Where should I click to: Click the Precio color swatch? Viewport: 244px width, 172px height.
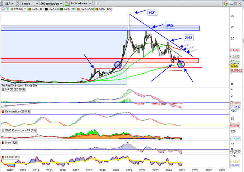[x=12, y=9]
